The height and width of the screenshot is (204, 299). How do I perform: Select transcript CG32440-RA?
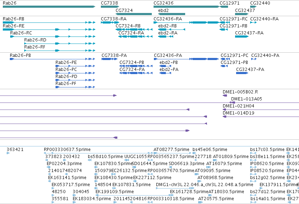tap(253, 22)
